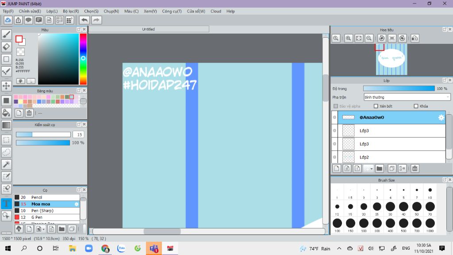Select the Eraser tool
453x255 pixels.
(x=6, y=47)
